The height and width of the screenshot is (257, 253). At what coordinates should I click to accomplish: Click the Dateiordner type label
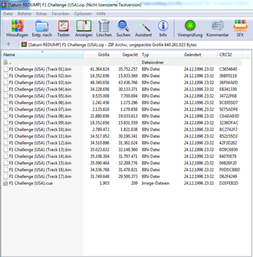(x=153, y=63)
